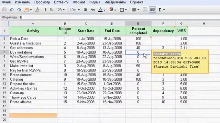Select the Catering cell
Image resolution: width=220 pixels, height=123 pixels.
pos(33,79)
